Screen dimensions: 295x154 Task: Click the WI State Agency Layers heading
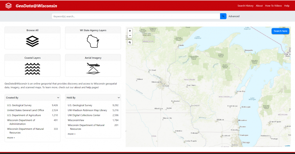(x=93, y=30)
